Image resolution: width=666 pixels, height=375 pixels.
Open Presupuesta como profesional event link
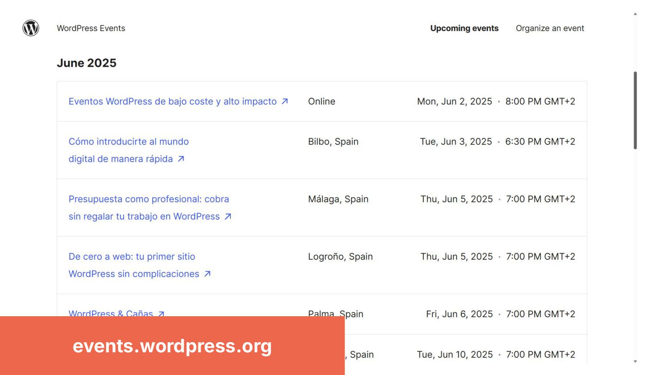pos(149,207)
